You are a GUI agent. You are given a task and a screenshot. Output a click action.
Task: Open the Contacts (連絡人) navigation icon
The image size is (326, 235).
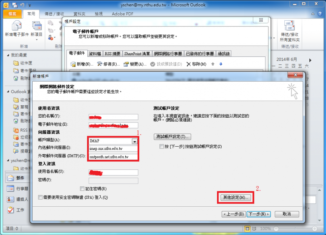[11, 199]
